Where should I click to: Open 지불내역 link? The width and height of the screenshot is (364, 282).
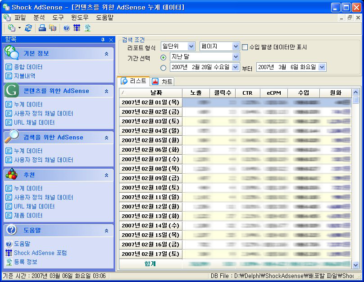click(25, 76)
